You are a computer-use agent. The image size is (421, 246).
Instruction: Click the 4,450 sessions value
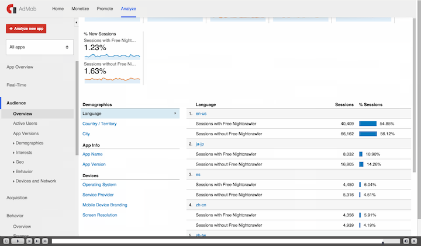(x=348, y=185)
